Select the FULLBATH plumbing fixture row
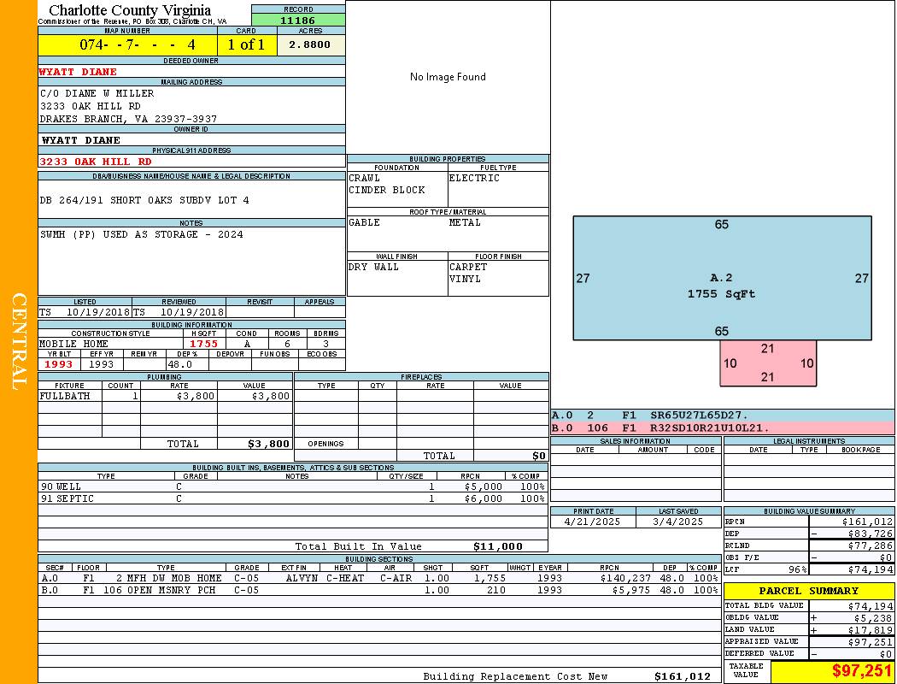897x684 pixels. click(165, 396)
